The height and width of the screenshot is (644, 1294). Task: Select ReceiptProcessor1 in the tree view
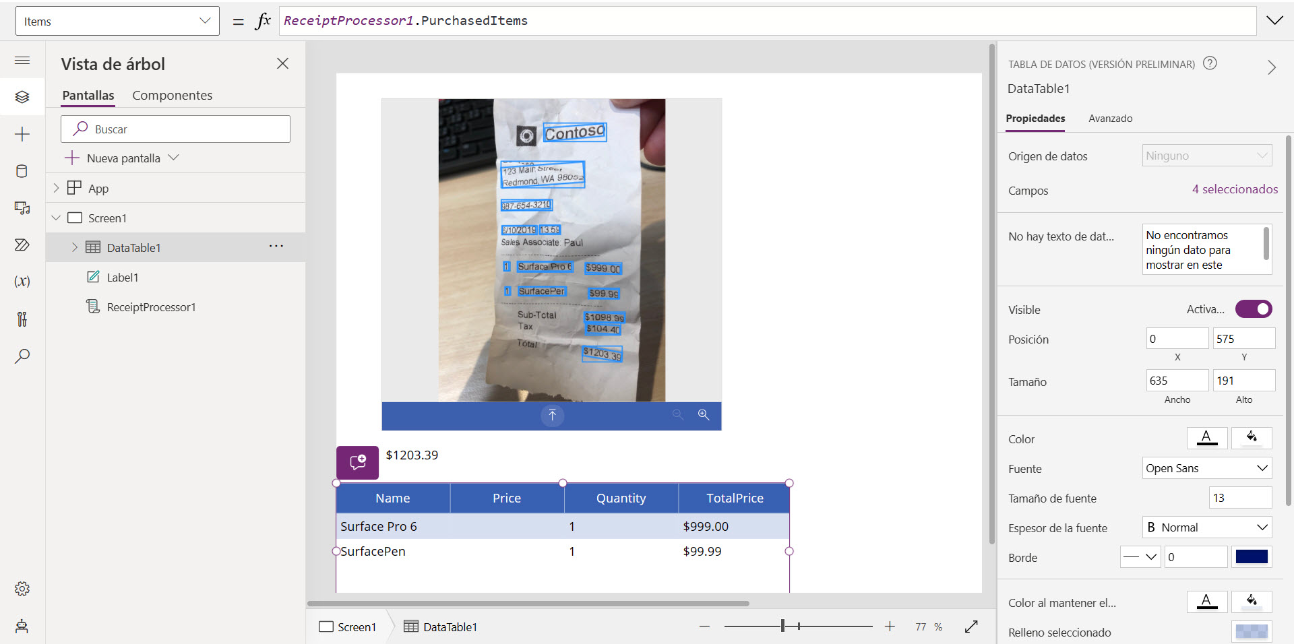pos(151,307)
